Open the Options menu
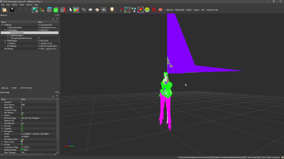This screenshot has width=284, height=159. click(29, 5)
